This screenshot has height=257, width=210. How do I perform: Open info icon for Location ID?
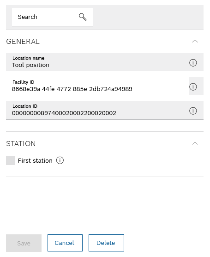click(193, 111)
